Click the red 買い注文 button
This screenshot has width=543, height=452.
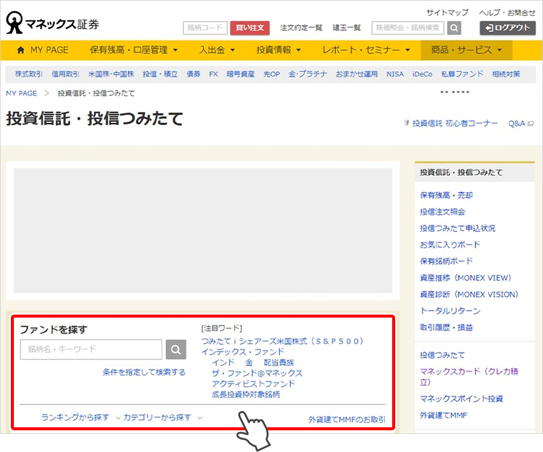(x=250, y=28)
